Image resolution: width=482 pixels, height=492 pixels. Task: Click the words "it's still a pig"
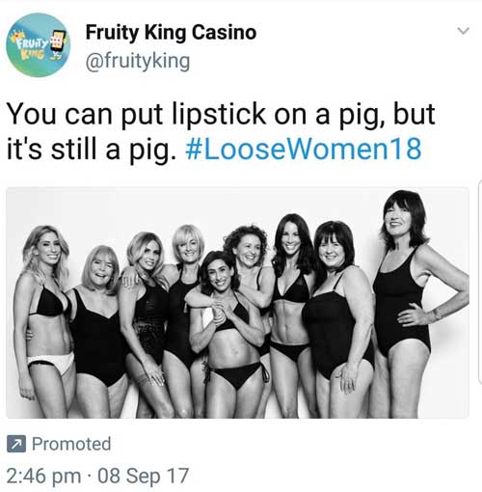(92, 150)
